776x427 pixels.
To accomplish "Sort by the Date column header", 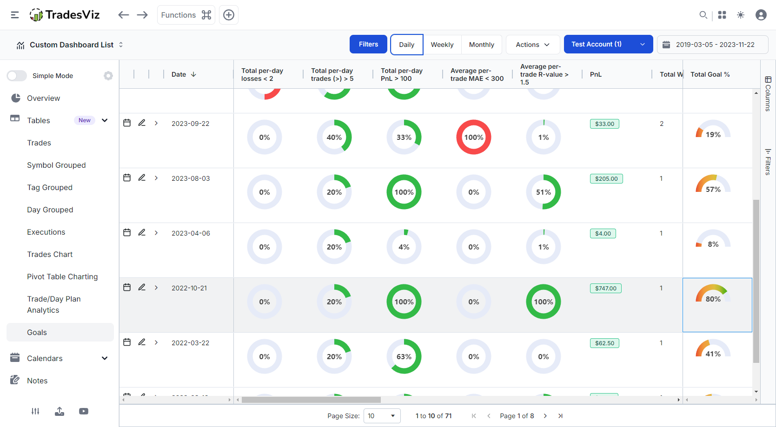I will tap(184, 74).
